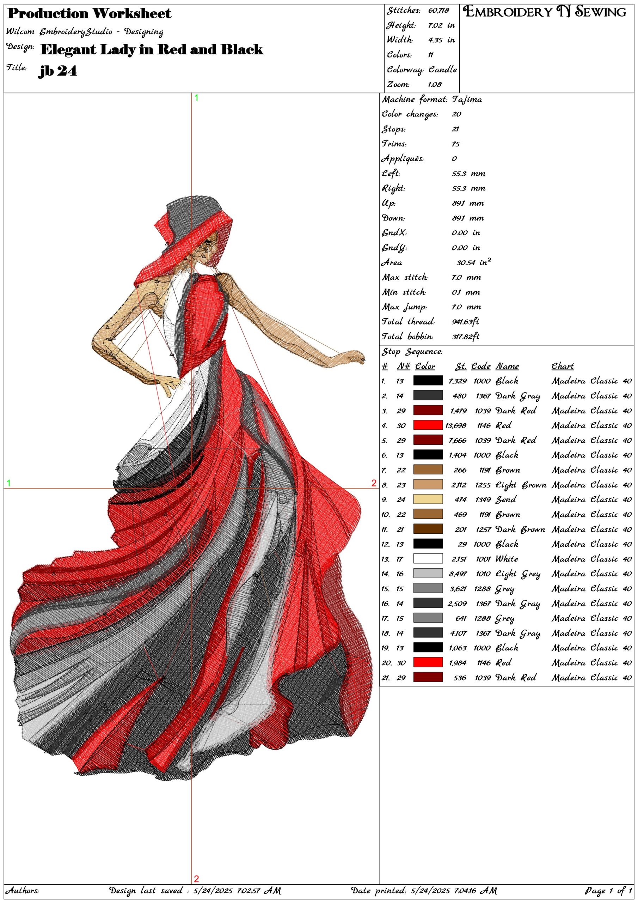Click the Appliqués label

click(403, 159)
